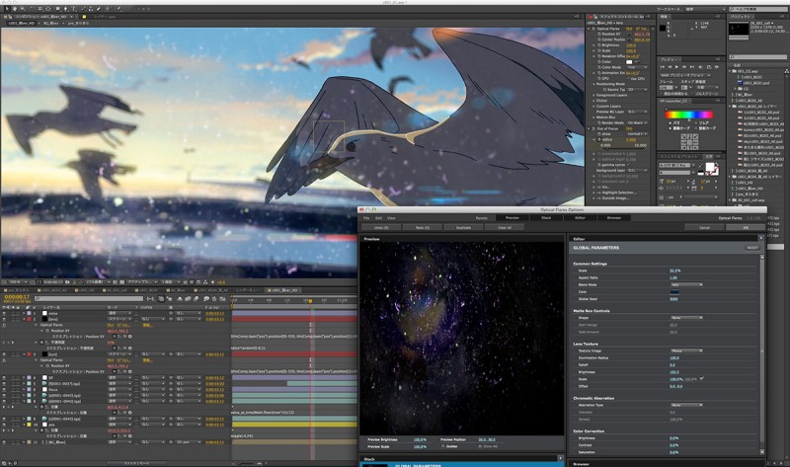This screenshot has width=790, height=467.
Task: Select the フレア radio option in FF-Launcher
Action: pos(696,123)
